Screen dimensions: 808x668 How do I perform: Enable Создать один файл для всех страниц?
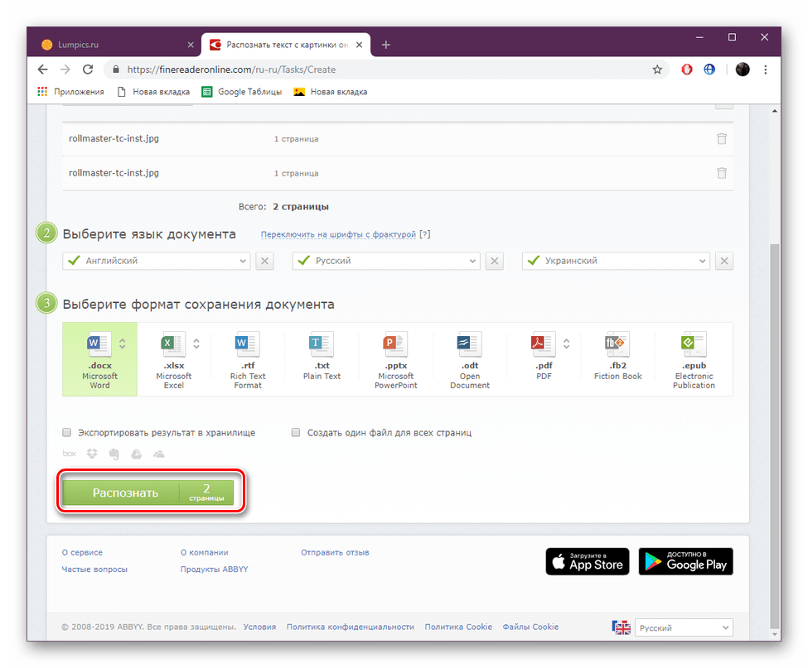point(296,432)
